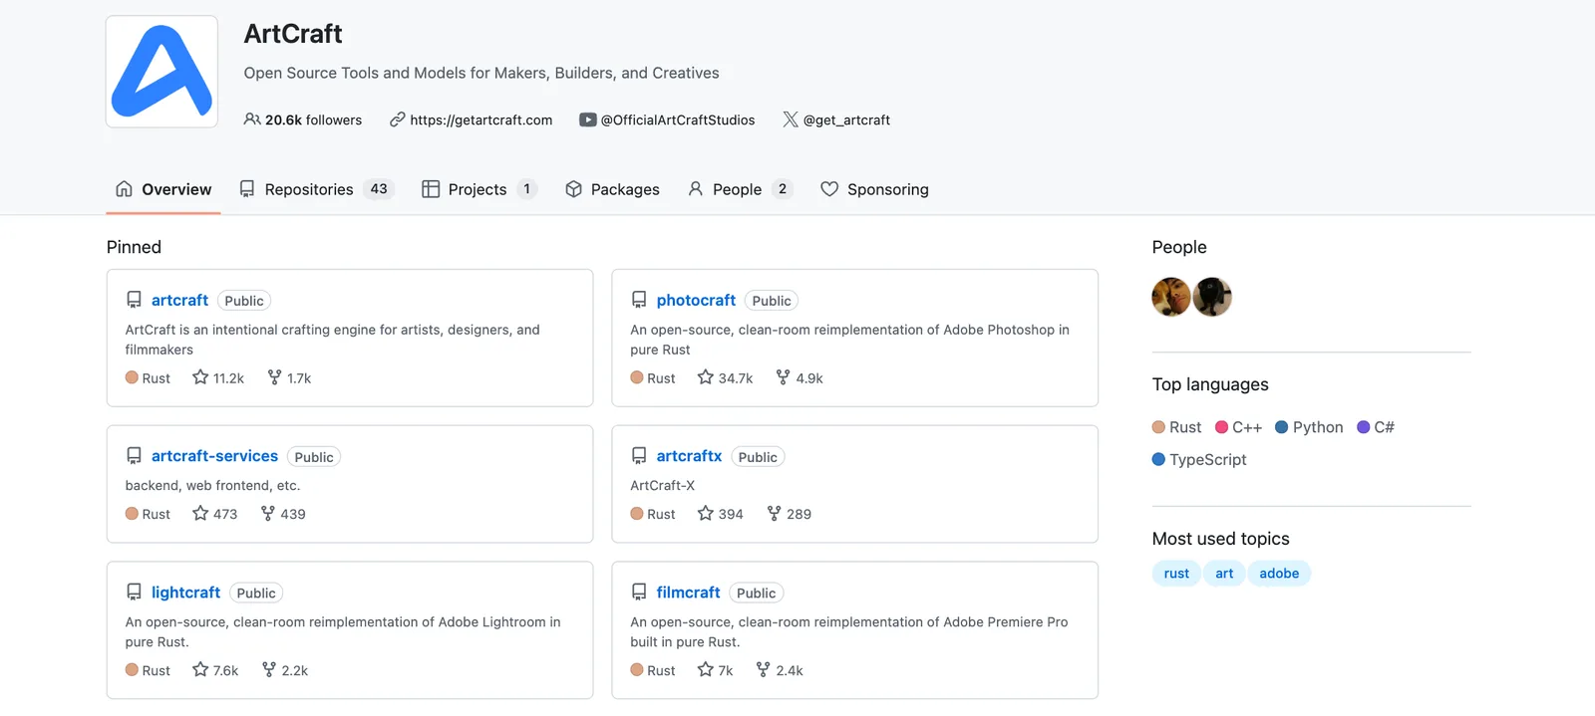Open the Projects tab
The image size is (1595, 716).
(x=479, y=189)
